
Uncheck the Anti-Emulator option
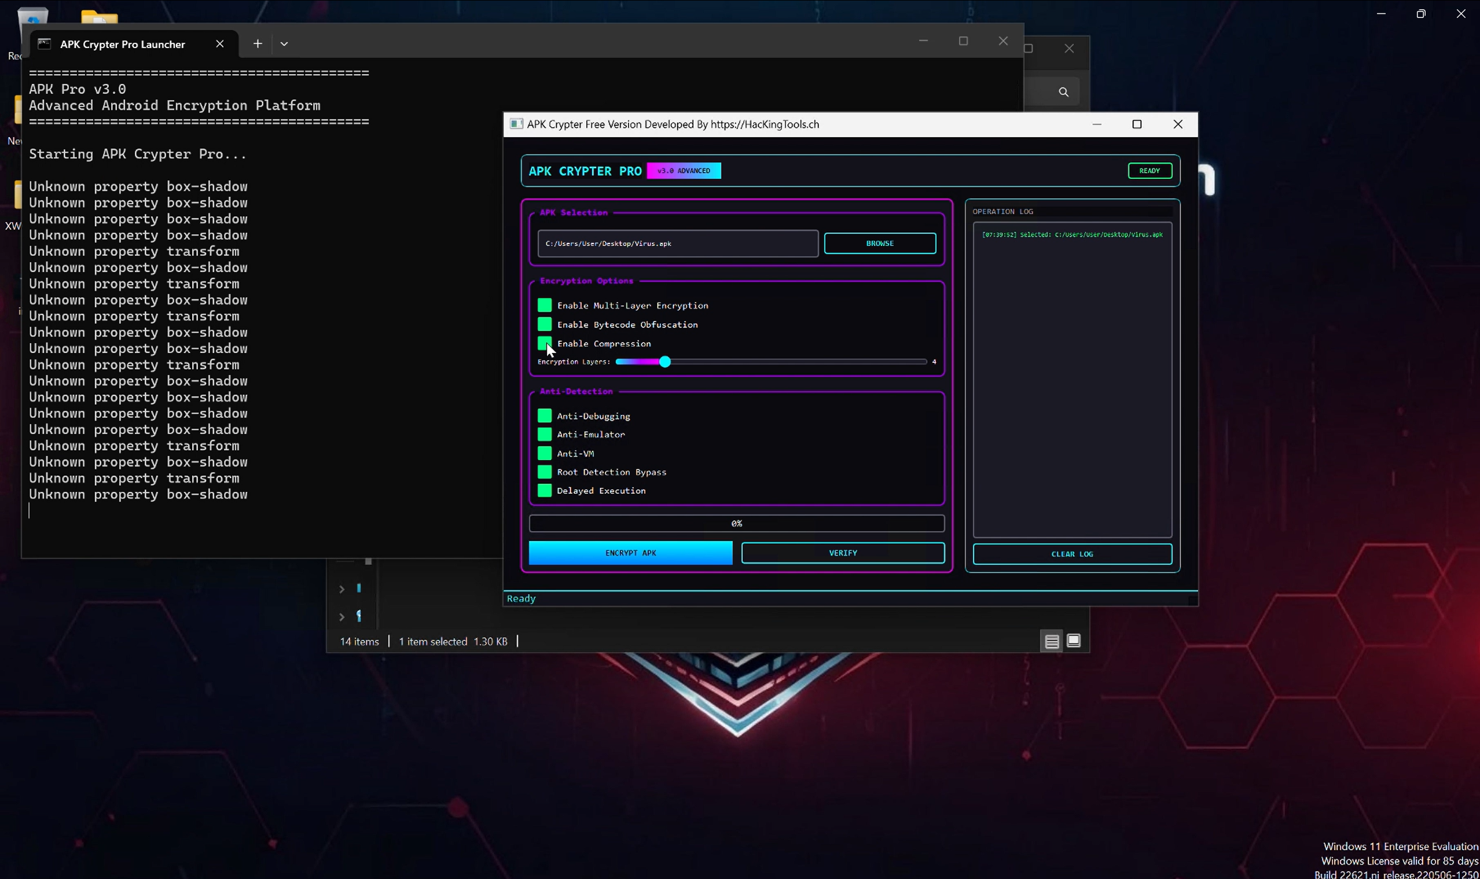point(545,435)
